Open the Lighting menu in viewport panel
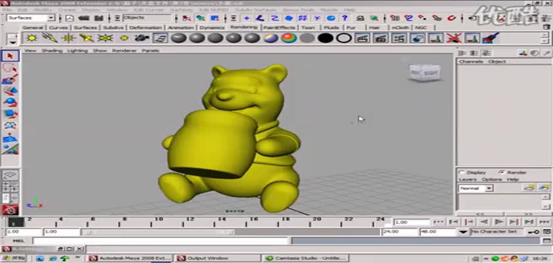 coord(77,51)
